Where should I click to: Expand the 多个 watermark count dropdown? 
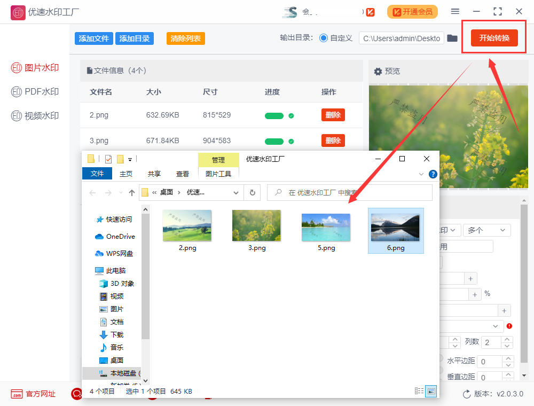[486, 230]
